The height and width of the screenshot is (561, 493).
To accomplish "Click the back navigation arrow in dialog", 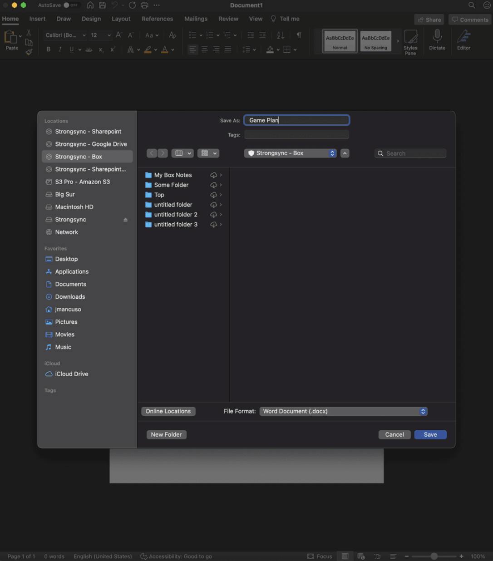I will (x=152, y=153).
